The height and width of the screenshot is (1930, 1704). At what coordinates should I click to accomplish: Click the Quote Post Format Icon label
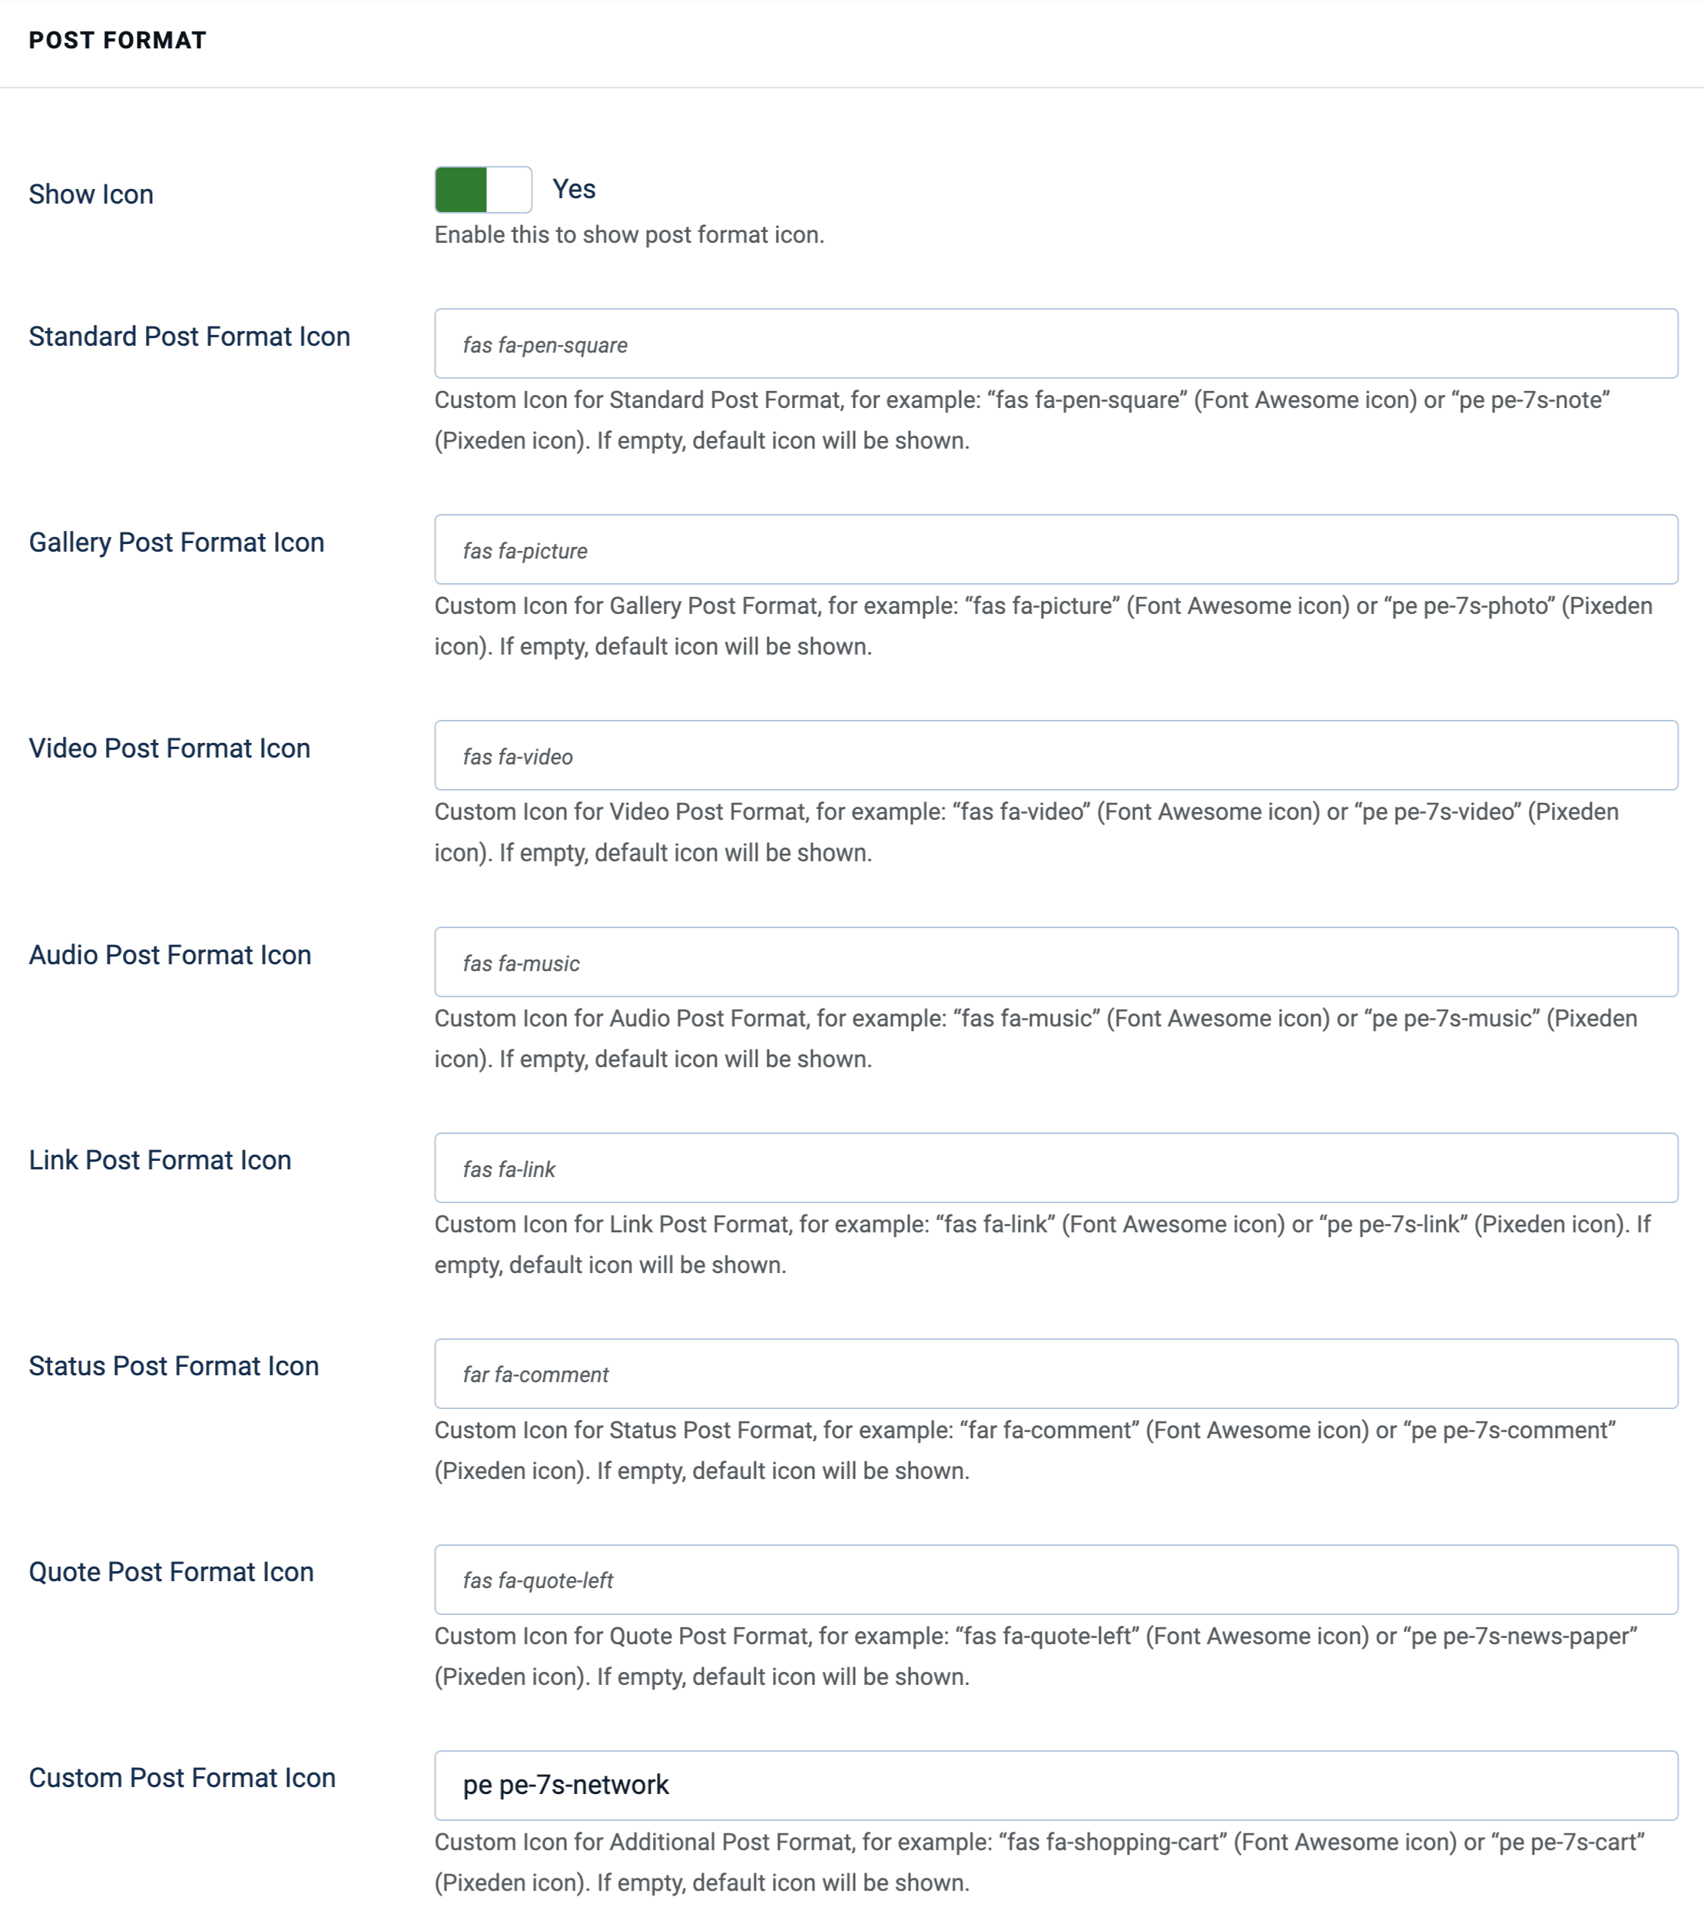point(172,1571)
